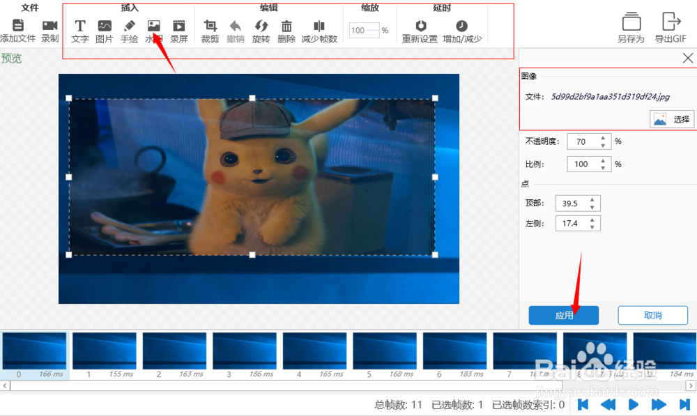Increase 顶部 top value with up arrow
This screenshot has height=416, width=697.
pos(592,199)
